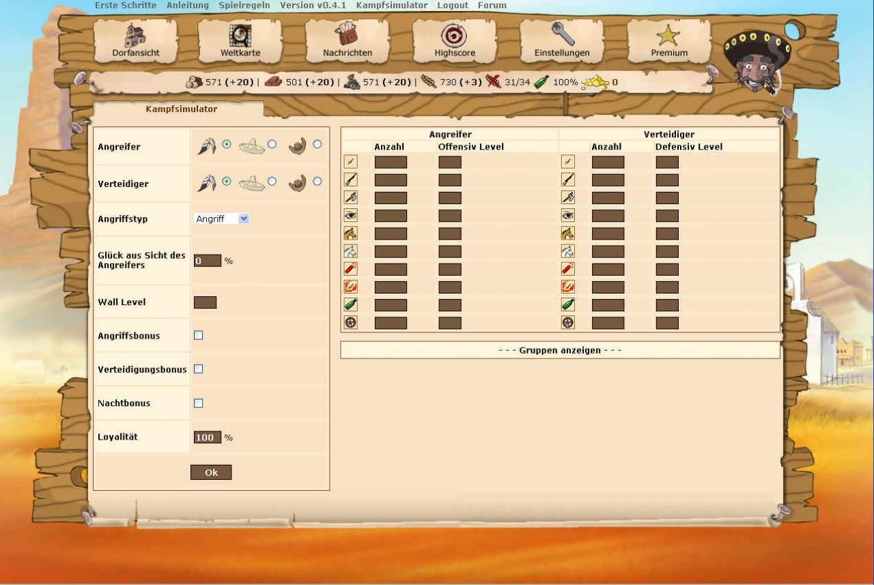
Task: Click attacker axe row Offensiv Level field
Action: (x=450, y=198)
